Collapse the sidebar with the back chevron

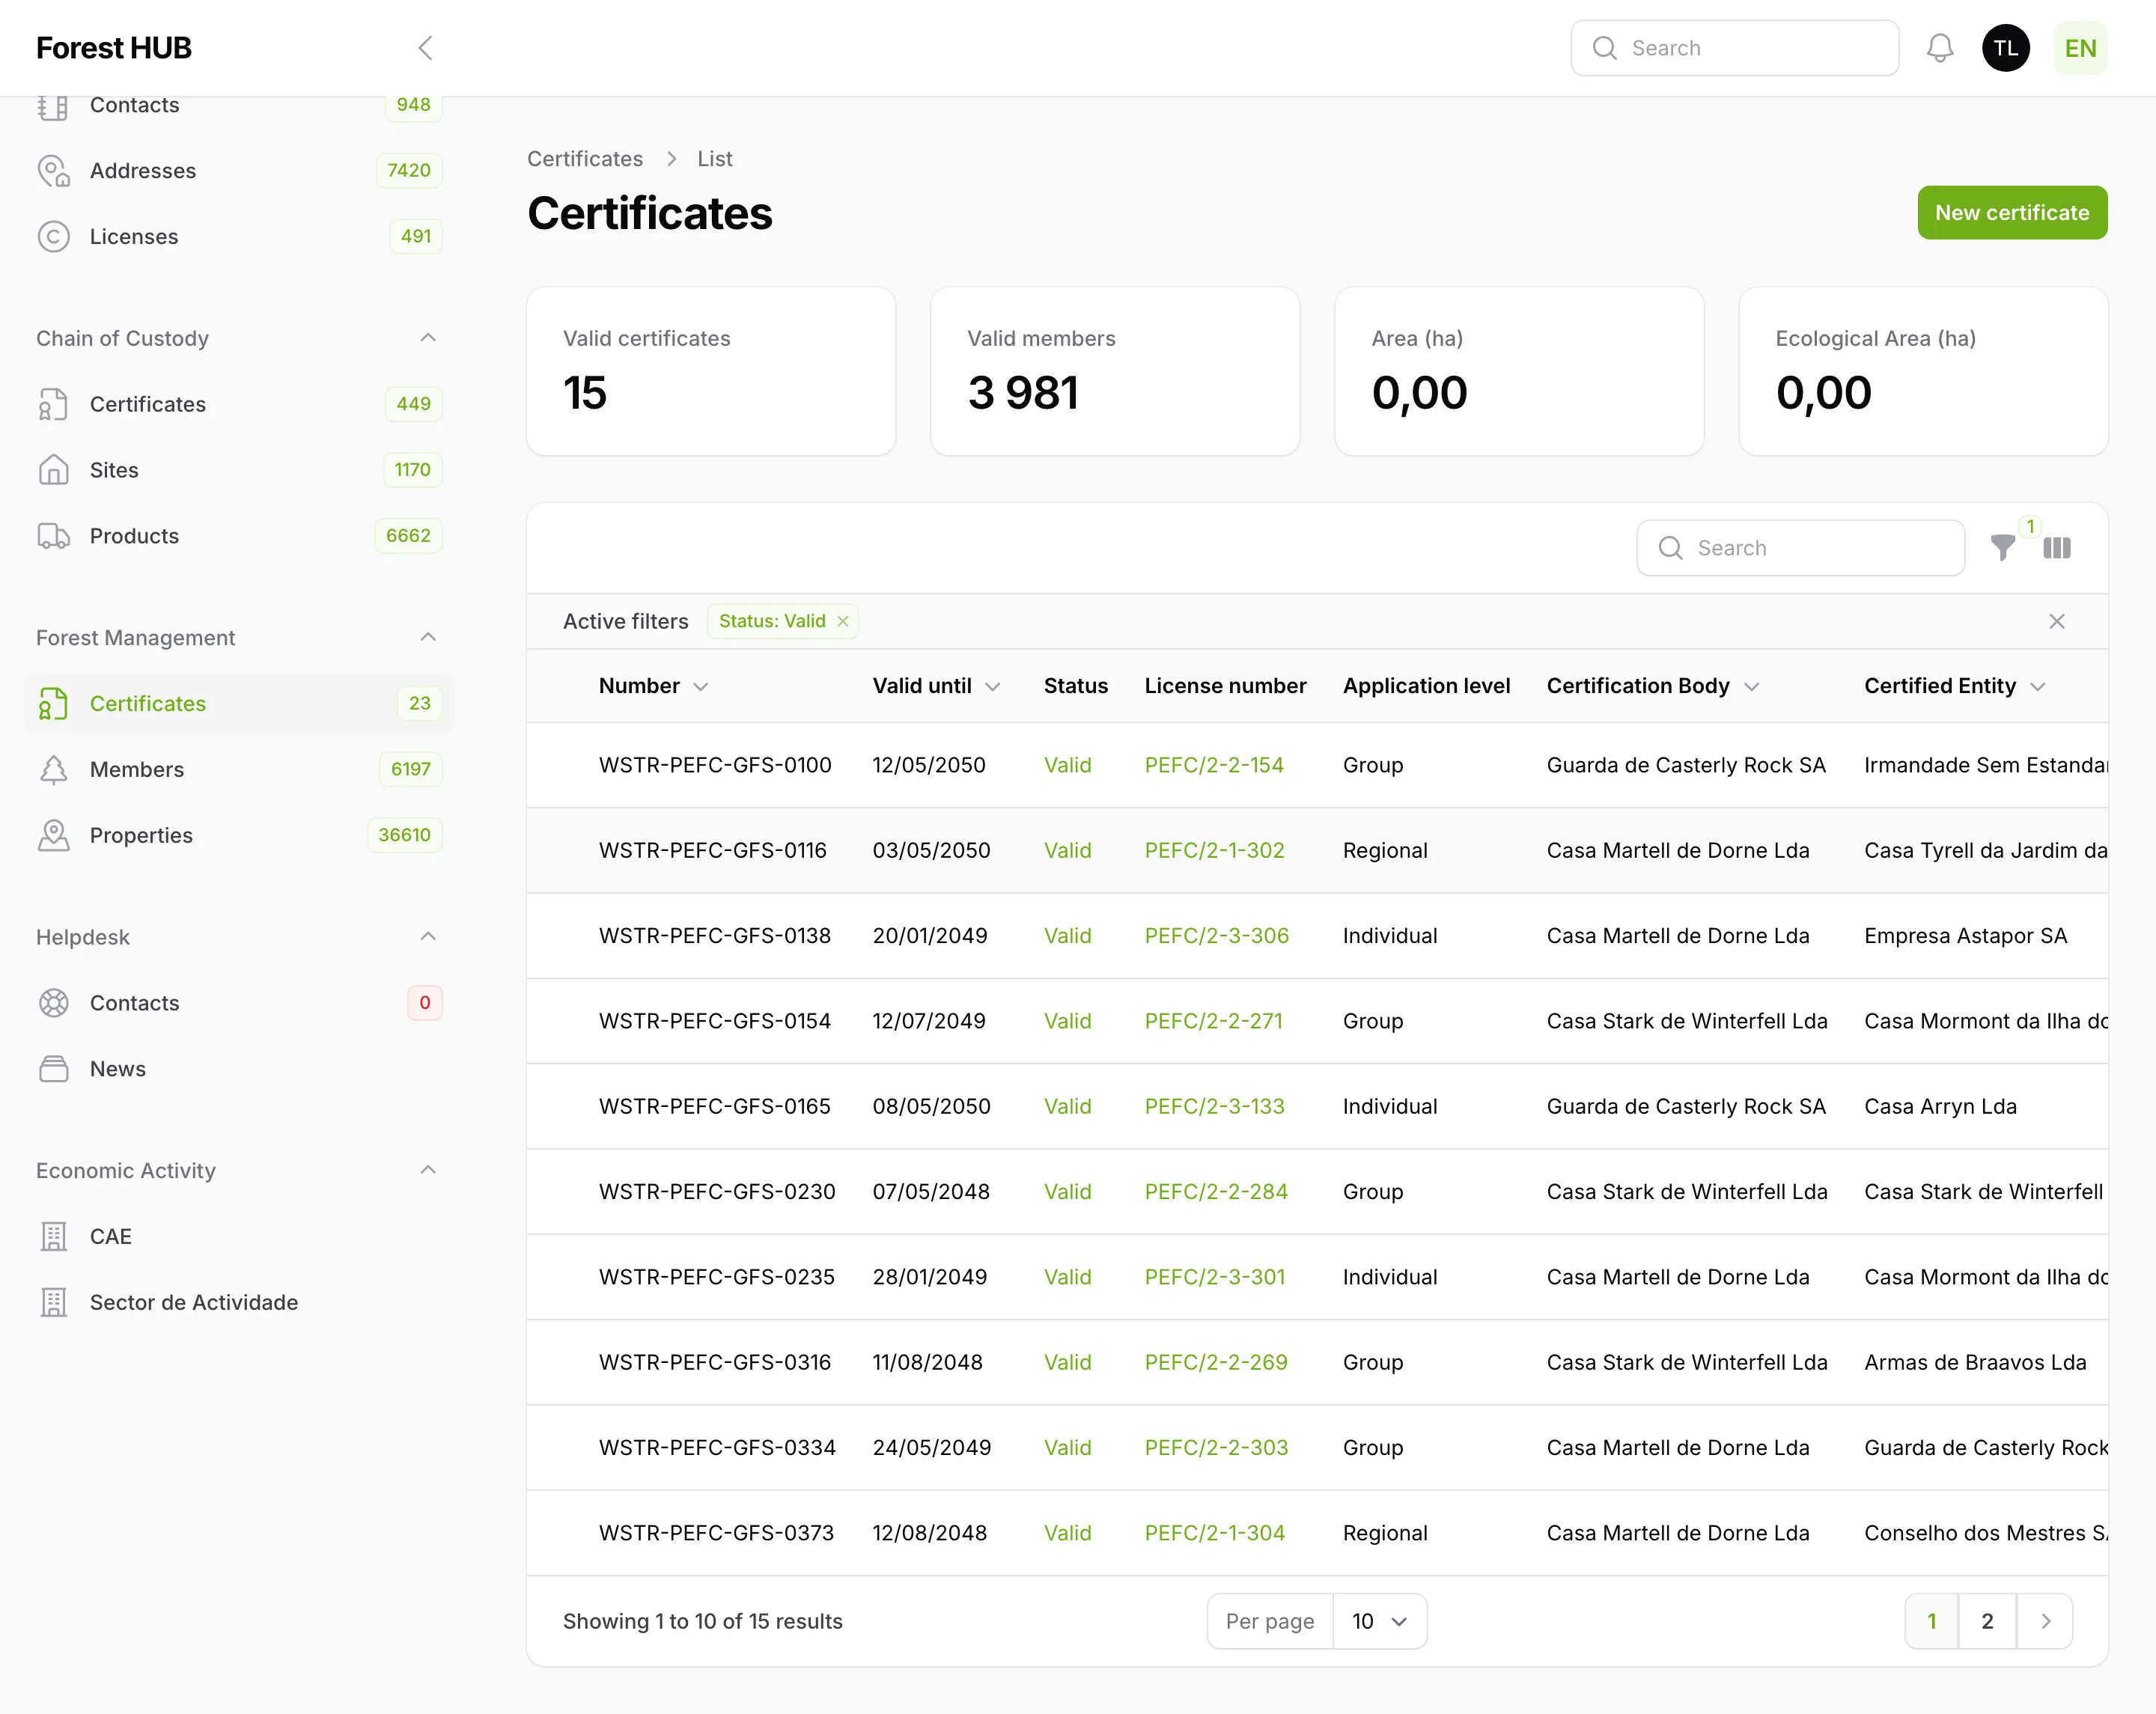pos(425,48)
